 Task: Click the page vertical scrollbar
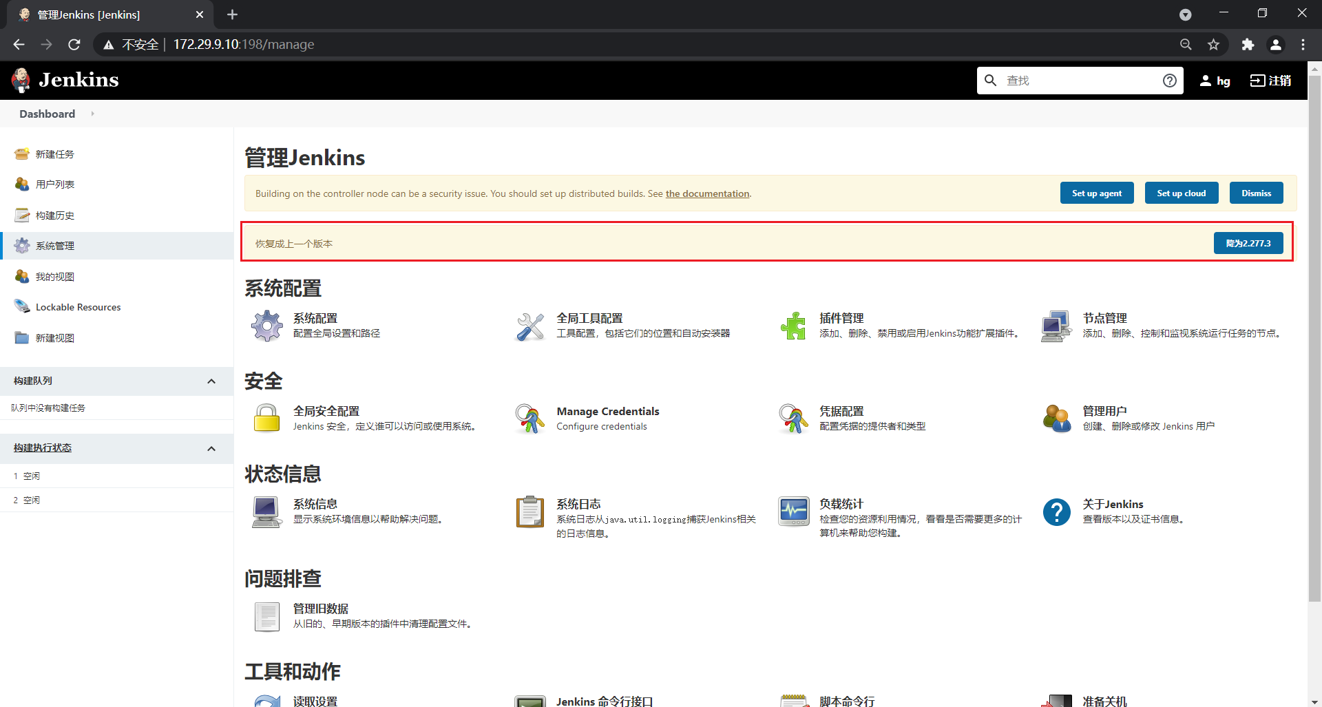[1314, 337]
